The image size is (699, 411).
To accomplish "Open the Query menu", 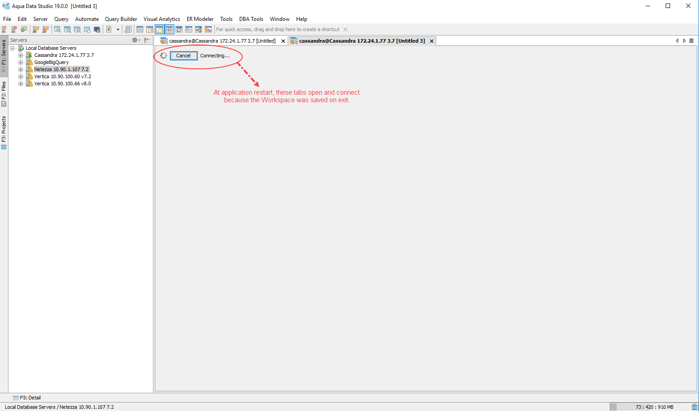I will pos(61,19).
